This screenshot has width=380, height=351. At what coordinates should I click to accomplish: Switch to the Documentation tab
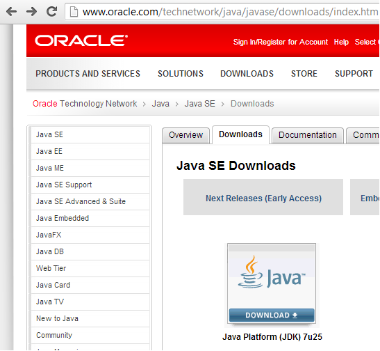(308, 135)
